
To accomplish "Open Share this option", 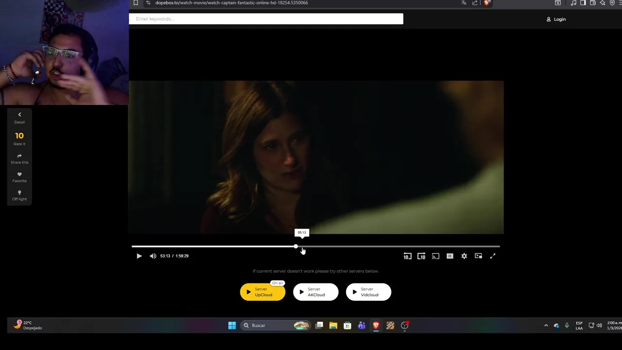I will click(x=19, y=159).
